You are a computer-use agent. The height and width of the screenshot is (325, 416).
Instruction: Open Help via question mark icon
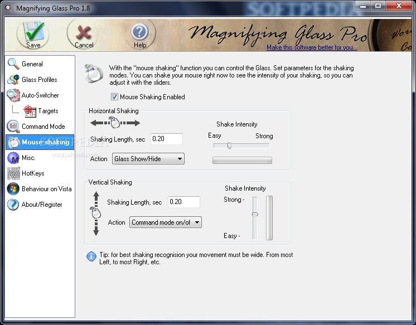click(139, 32)
